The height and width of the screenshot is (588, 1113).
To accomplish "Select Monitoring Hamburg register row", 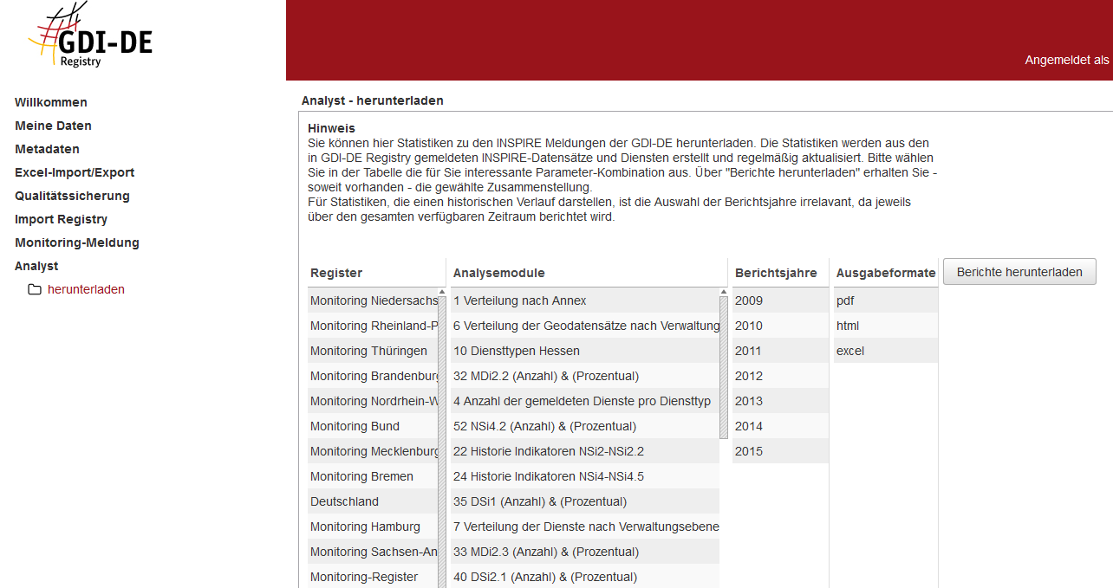I will [x=373, y=527].
